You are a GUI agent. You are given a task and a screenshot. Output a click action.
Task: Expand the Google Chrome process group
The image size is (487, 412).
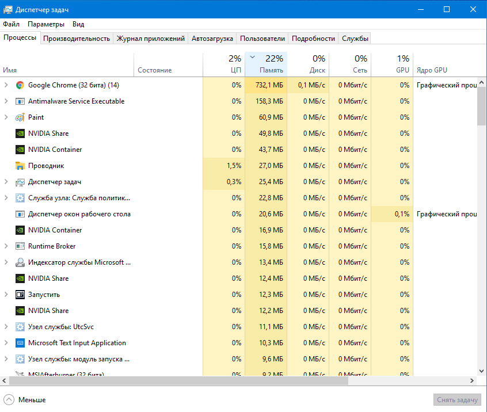coord(6,85)
